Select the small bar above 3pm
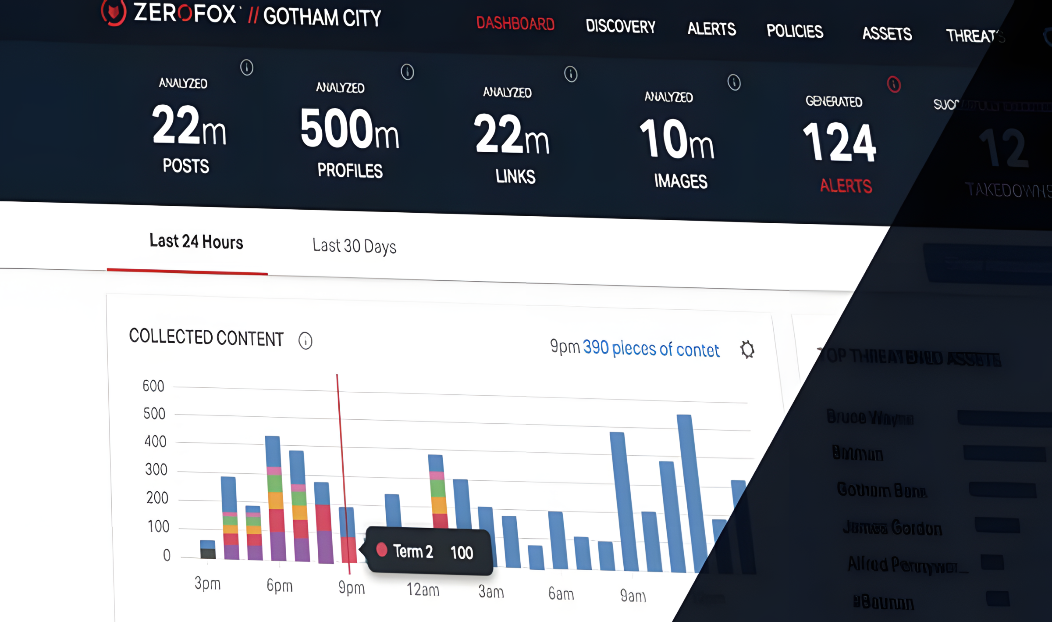 tap(208, 549)
